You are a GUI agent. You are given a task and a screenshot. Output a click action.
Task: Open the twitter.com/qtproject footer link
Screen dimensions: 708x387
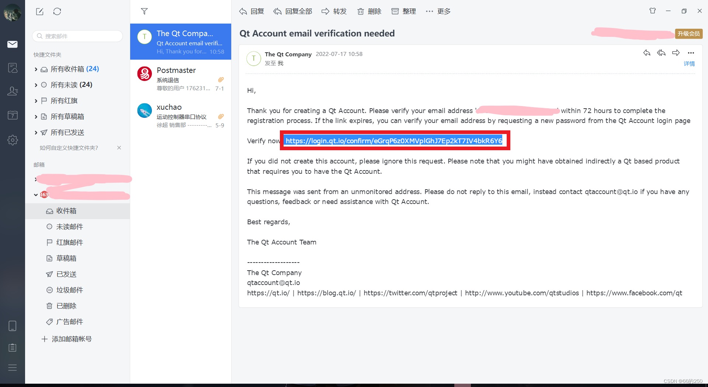pos(410,293)
